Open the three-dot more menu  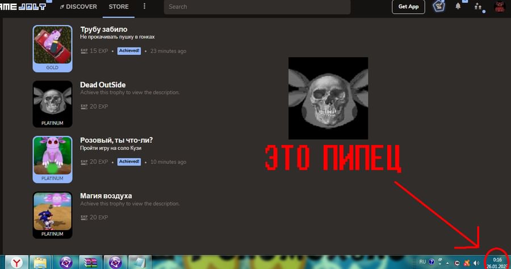[x=144, y=6]
